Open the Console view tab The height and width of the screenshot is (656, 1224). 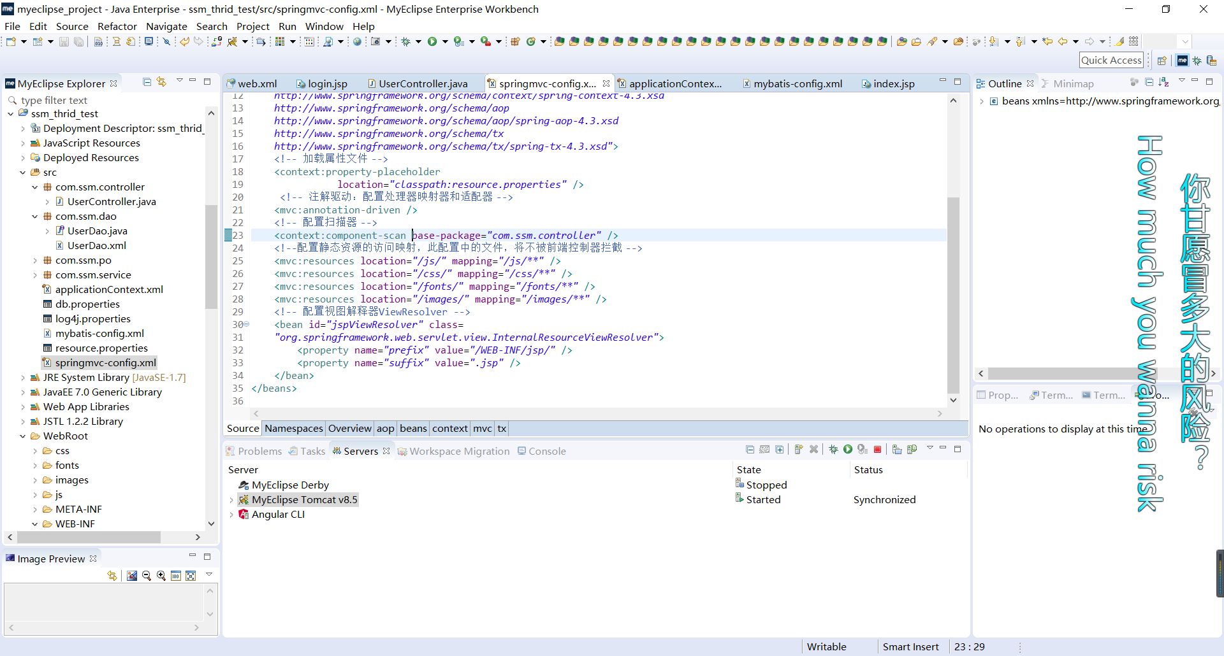(x=541, y=451)
